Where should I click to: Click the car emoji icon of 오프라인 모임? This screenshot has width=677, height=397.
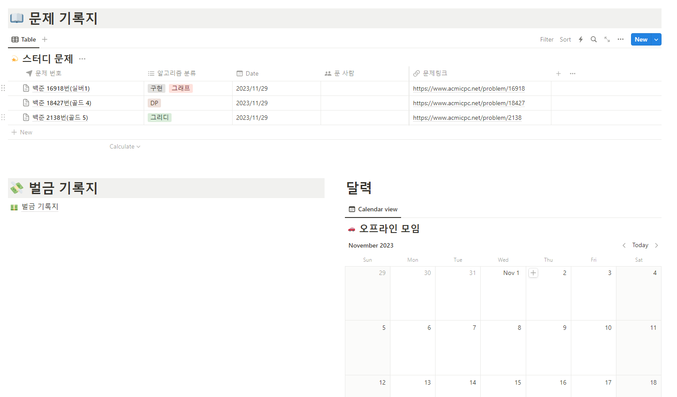pos(352,229)
